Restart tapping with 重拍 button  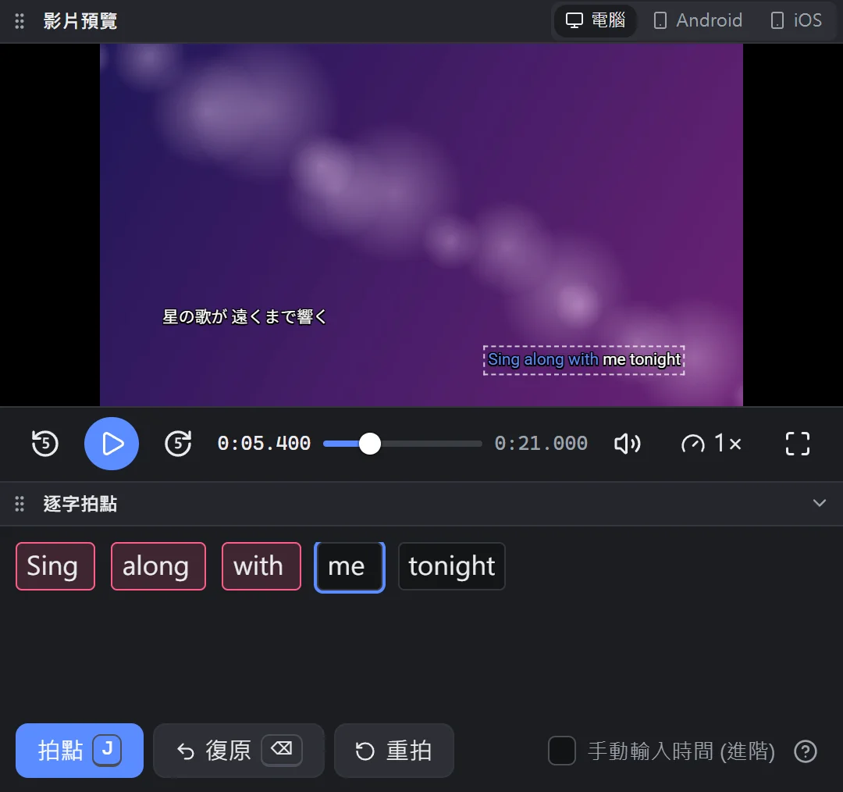(394, 750)
